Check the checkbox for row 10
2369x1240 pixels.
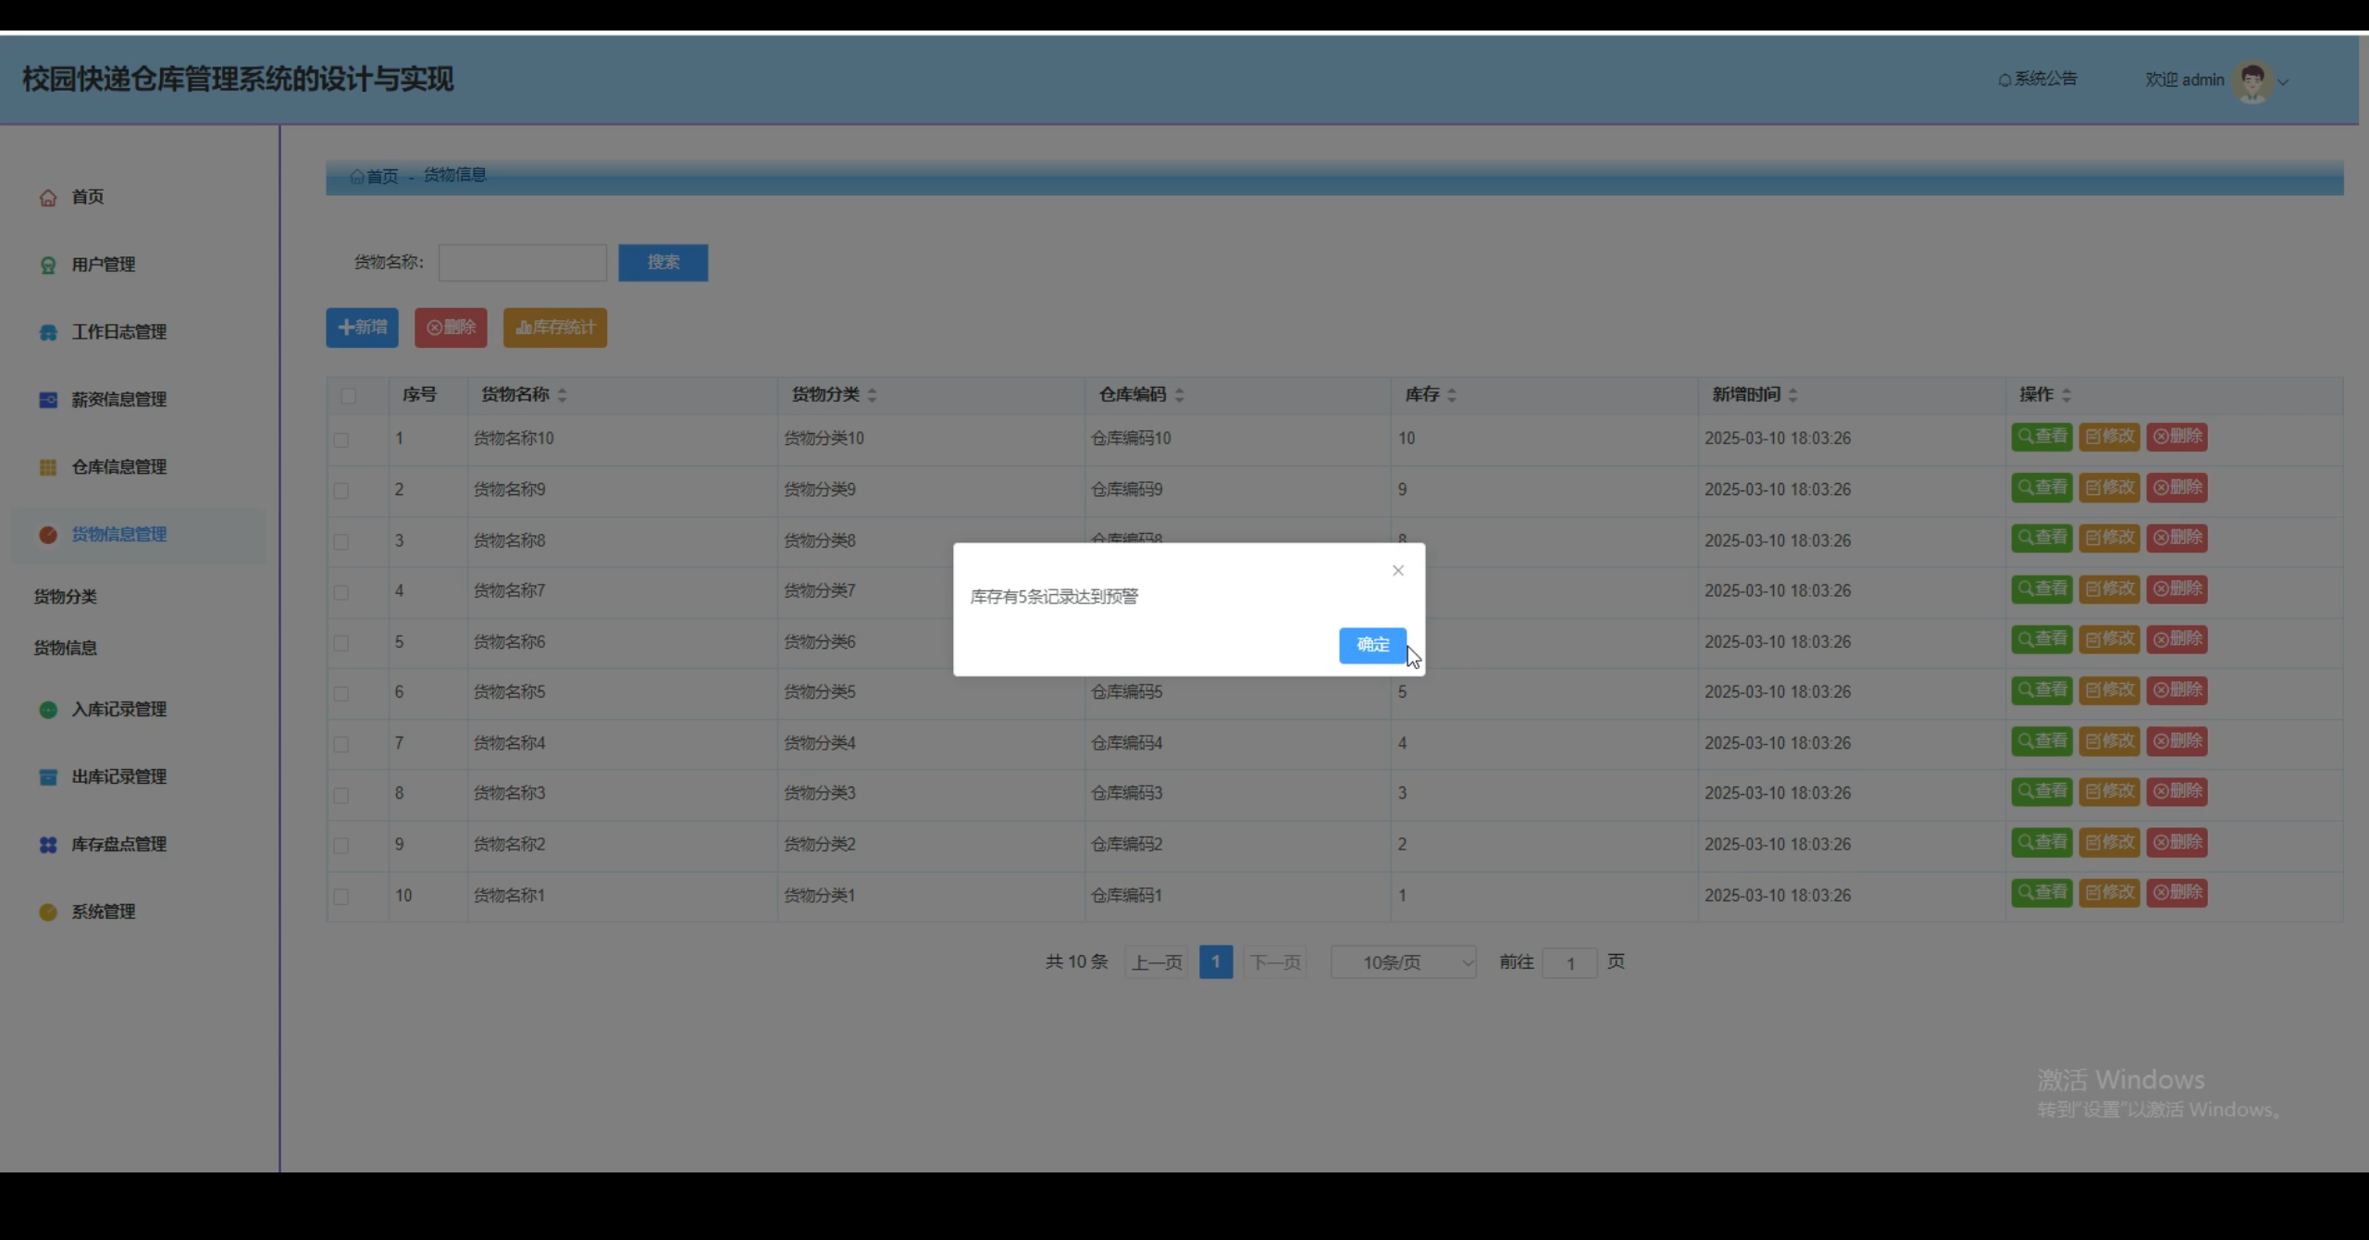pyautogui.click(x=341, y=896)
